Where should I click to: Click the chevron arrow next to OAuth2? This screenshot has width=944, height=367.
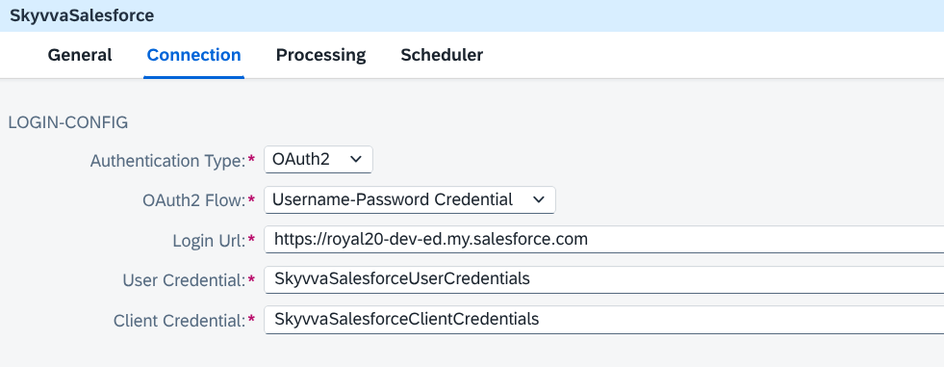pos(356,160)
